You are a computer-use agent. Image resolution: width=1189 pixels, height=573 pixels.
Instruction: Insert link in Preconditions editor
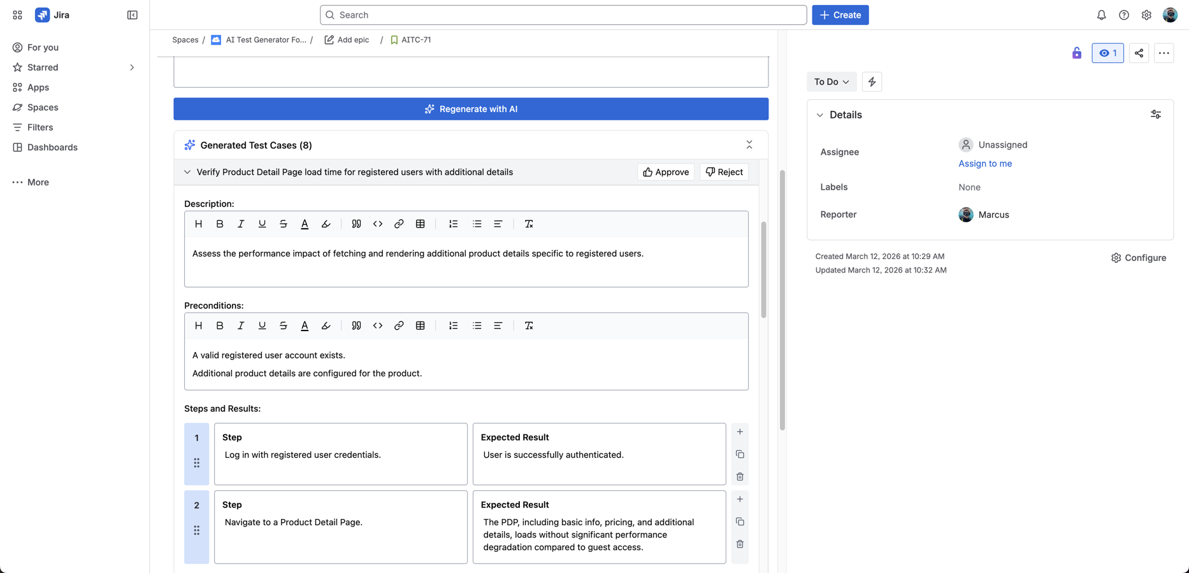pyautogui.click(x=399, y=325)
